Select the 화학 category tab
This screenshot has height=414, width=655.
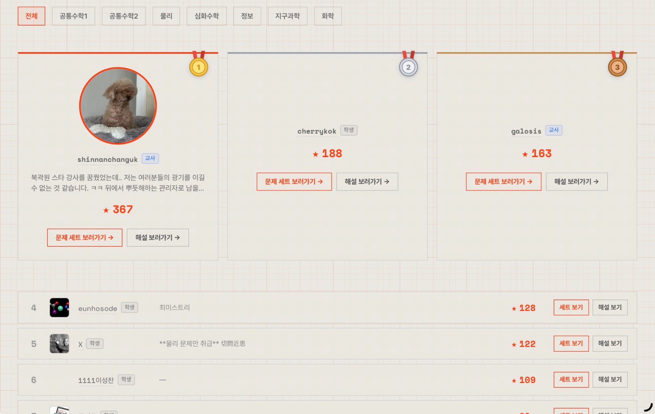click(x=328, y=16)
